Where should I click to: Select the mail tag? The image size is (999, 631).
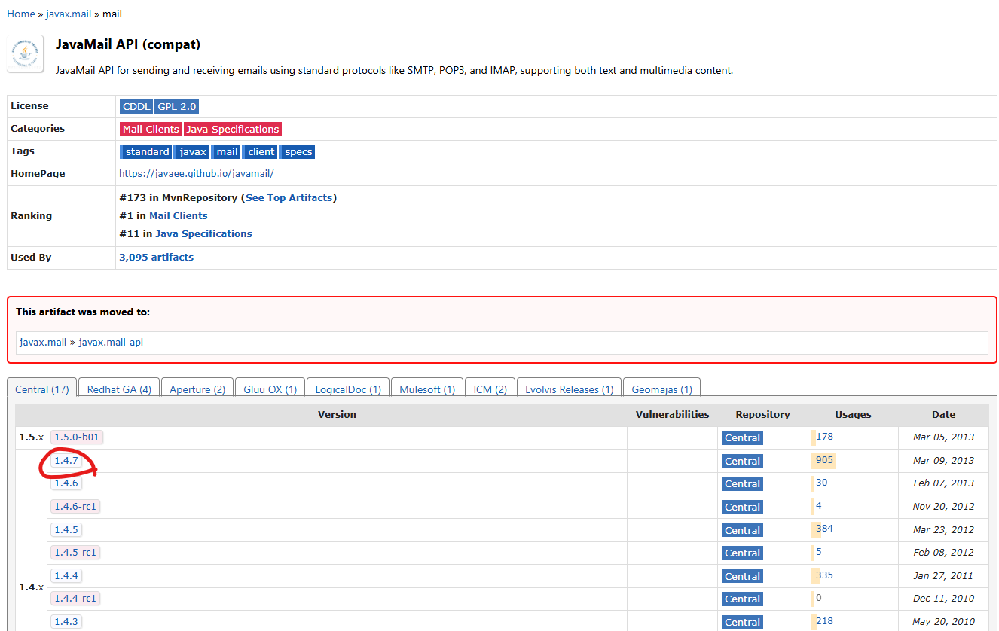[x=226, y=151]
